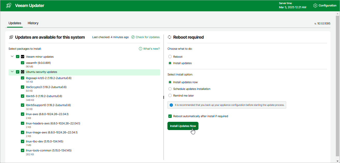Uncheck the veeamflr package checkbox
The height and width of the screenshot is (163, 340).
[23, 63]
